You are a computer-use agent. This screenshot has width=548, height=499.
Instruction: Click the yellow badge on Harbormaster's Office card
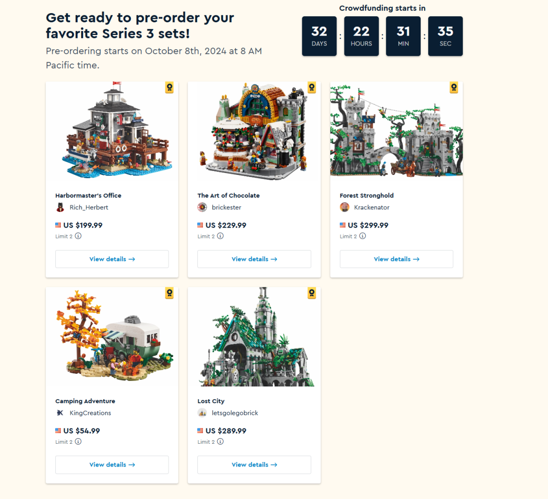click(x=169, y=87)
